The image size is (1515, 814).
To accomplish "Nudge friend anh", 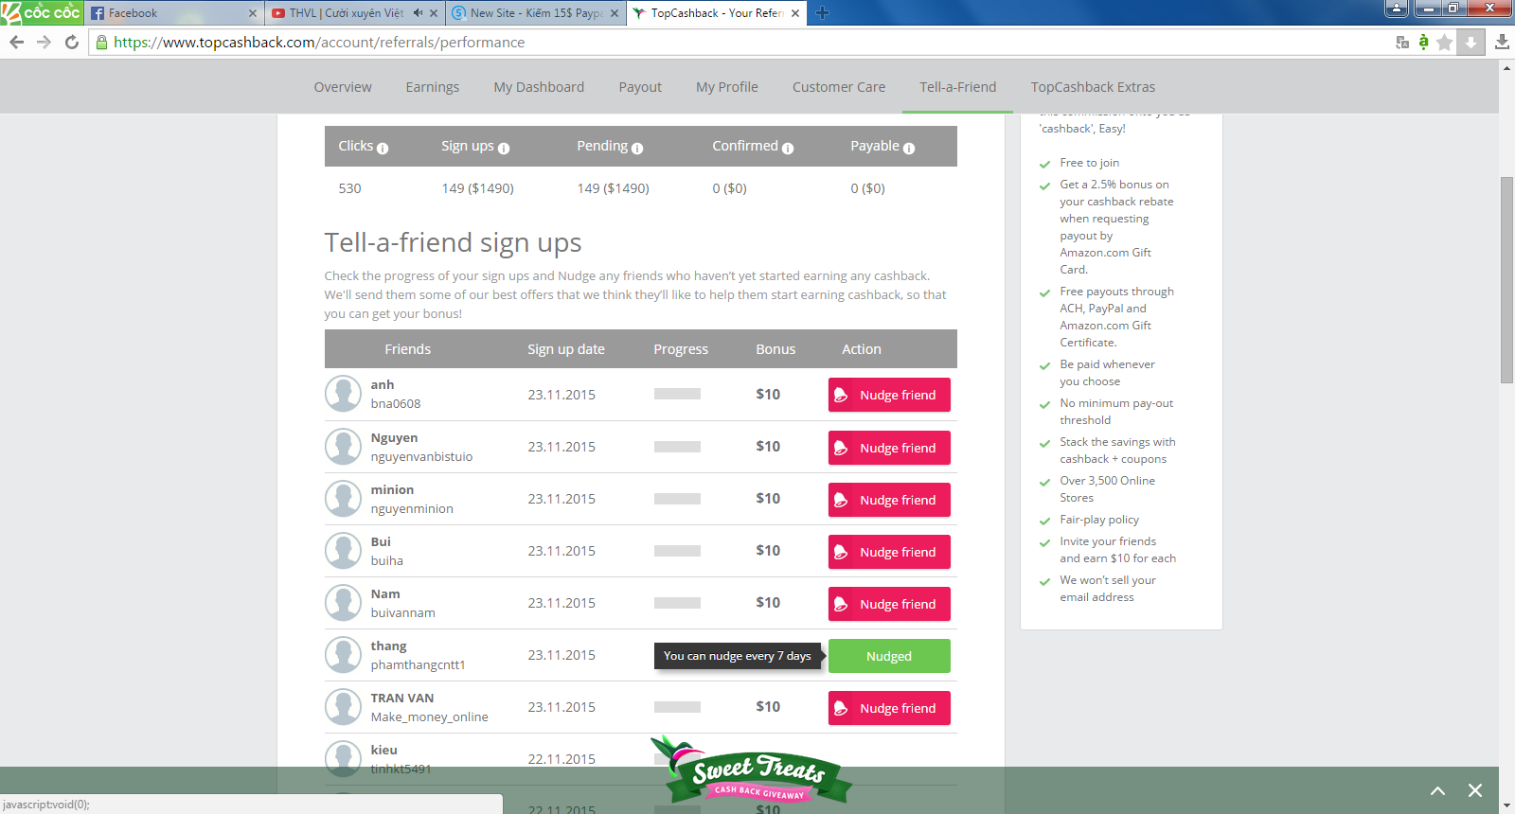I will pos(889,395).
